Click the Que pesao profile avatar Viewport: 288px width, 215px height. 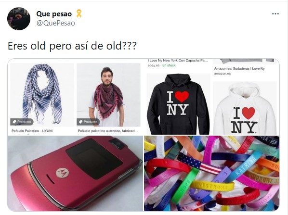19,19
